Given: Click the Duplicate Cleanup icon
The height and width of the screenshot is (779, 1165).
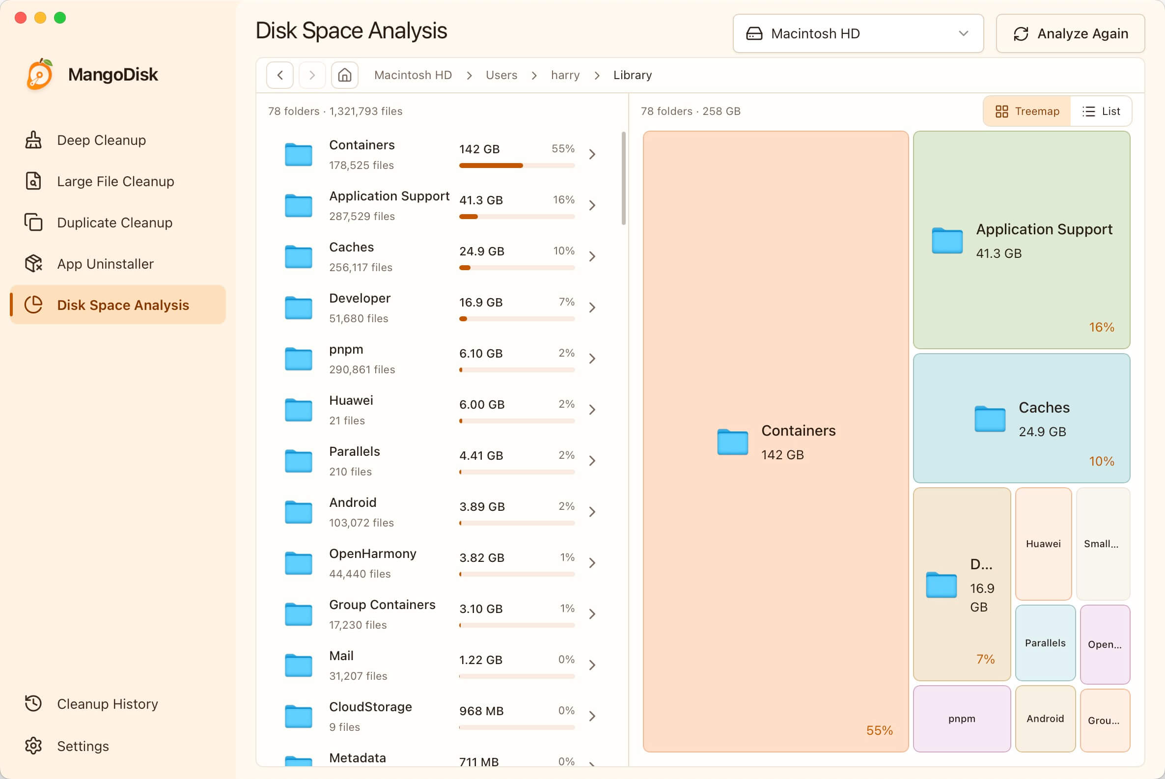Looking at the screenshot, I should pos(33,223).
